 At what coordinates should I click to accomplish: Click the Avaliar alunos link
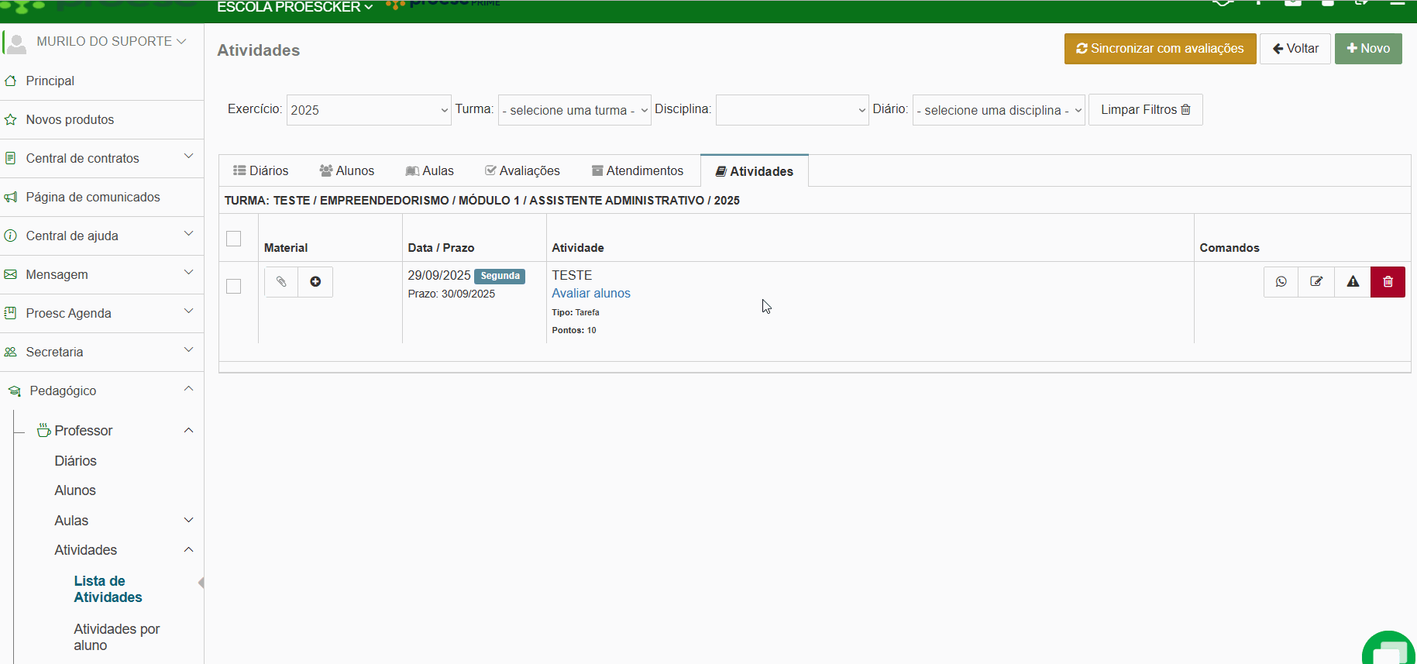click(x=590, y=293)
